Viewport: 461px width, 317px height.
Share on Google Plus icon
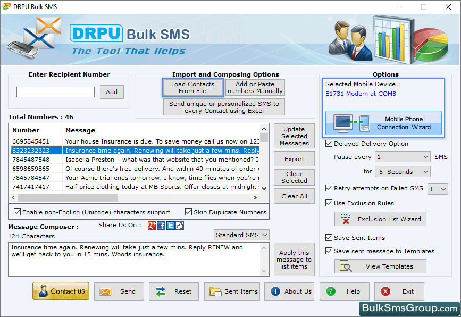coord(152,226)
